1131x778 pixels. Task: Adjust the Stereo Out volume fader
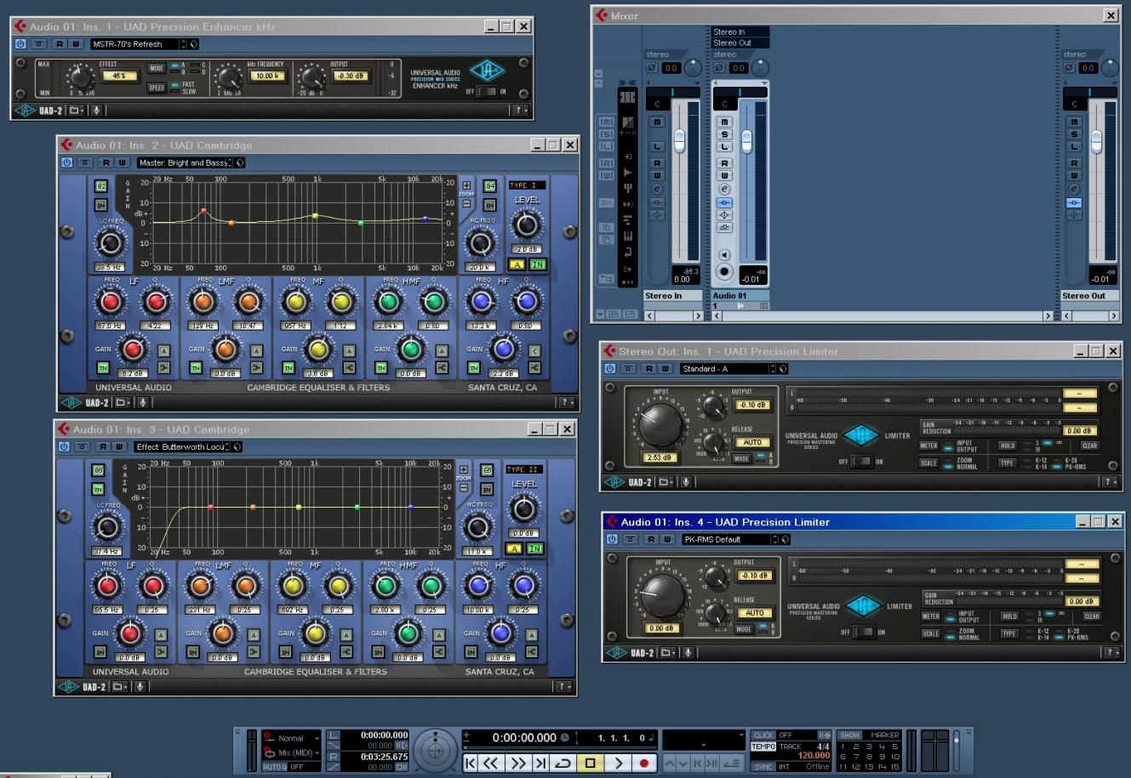[1096, 141]
